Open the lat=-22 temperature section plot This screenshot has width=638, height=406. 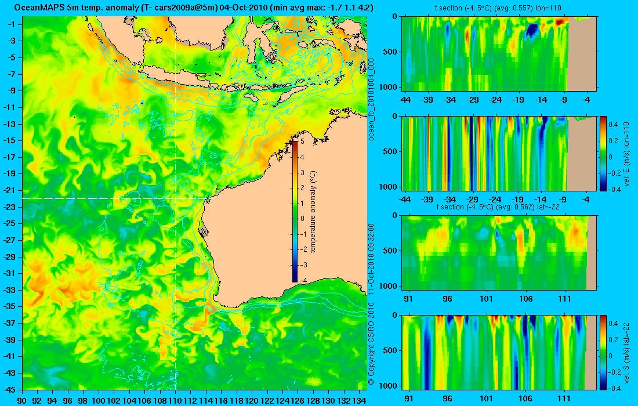pyautogui.click(x=499, y=253)
